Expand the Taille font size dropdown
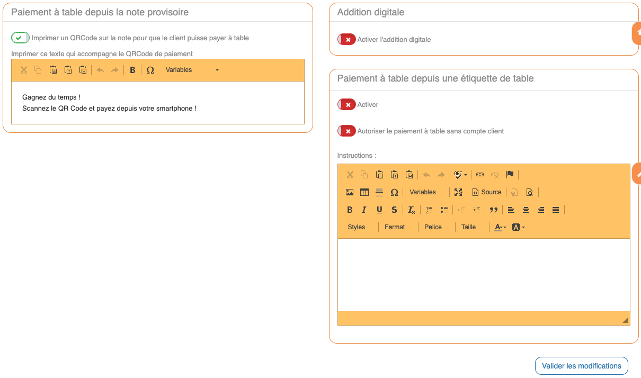The image size is (641, 378). click(x=469, y=227)
